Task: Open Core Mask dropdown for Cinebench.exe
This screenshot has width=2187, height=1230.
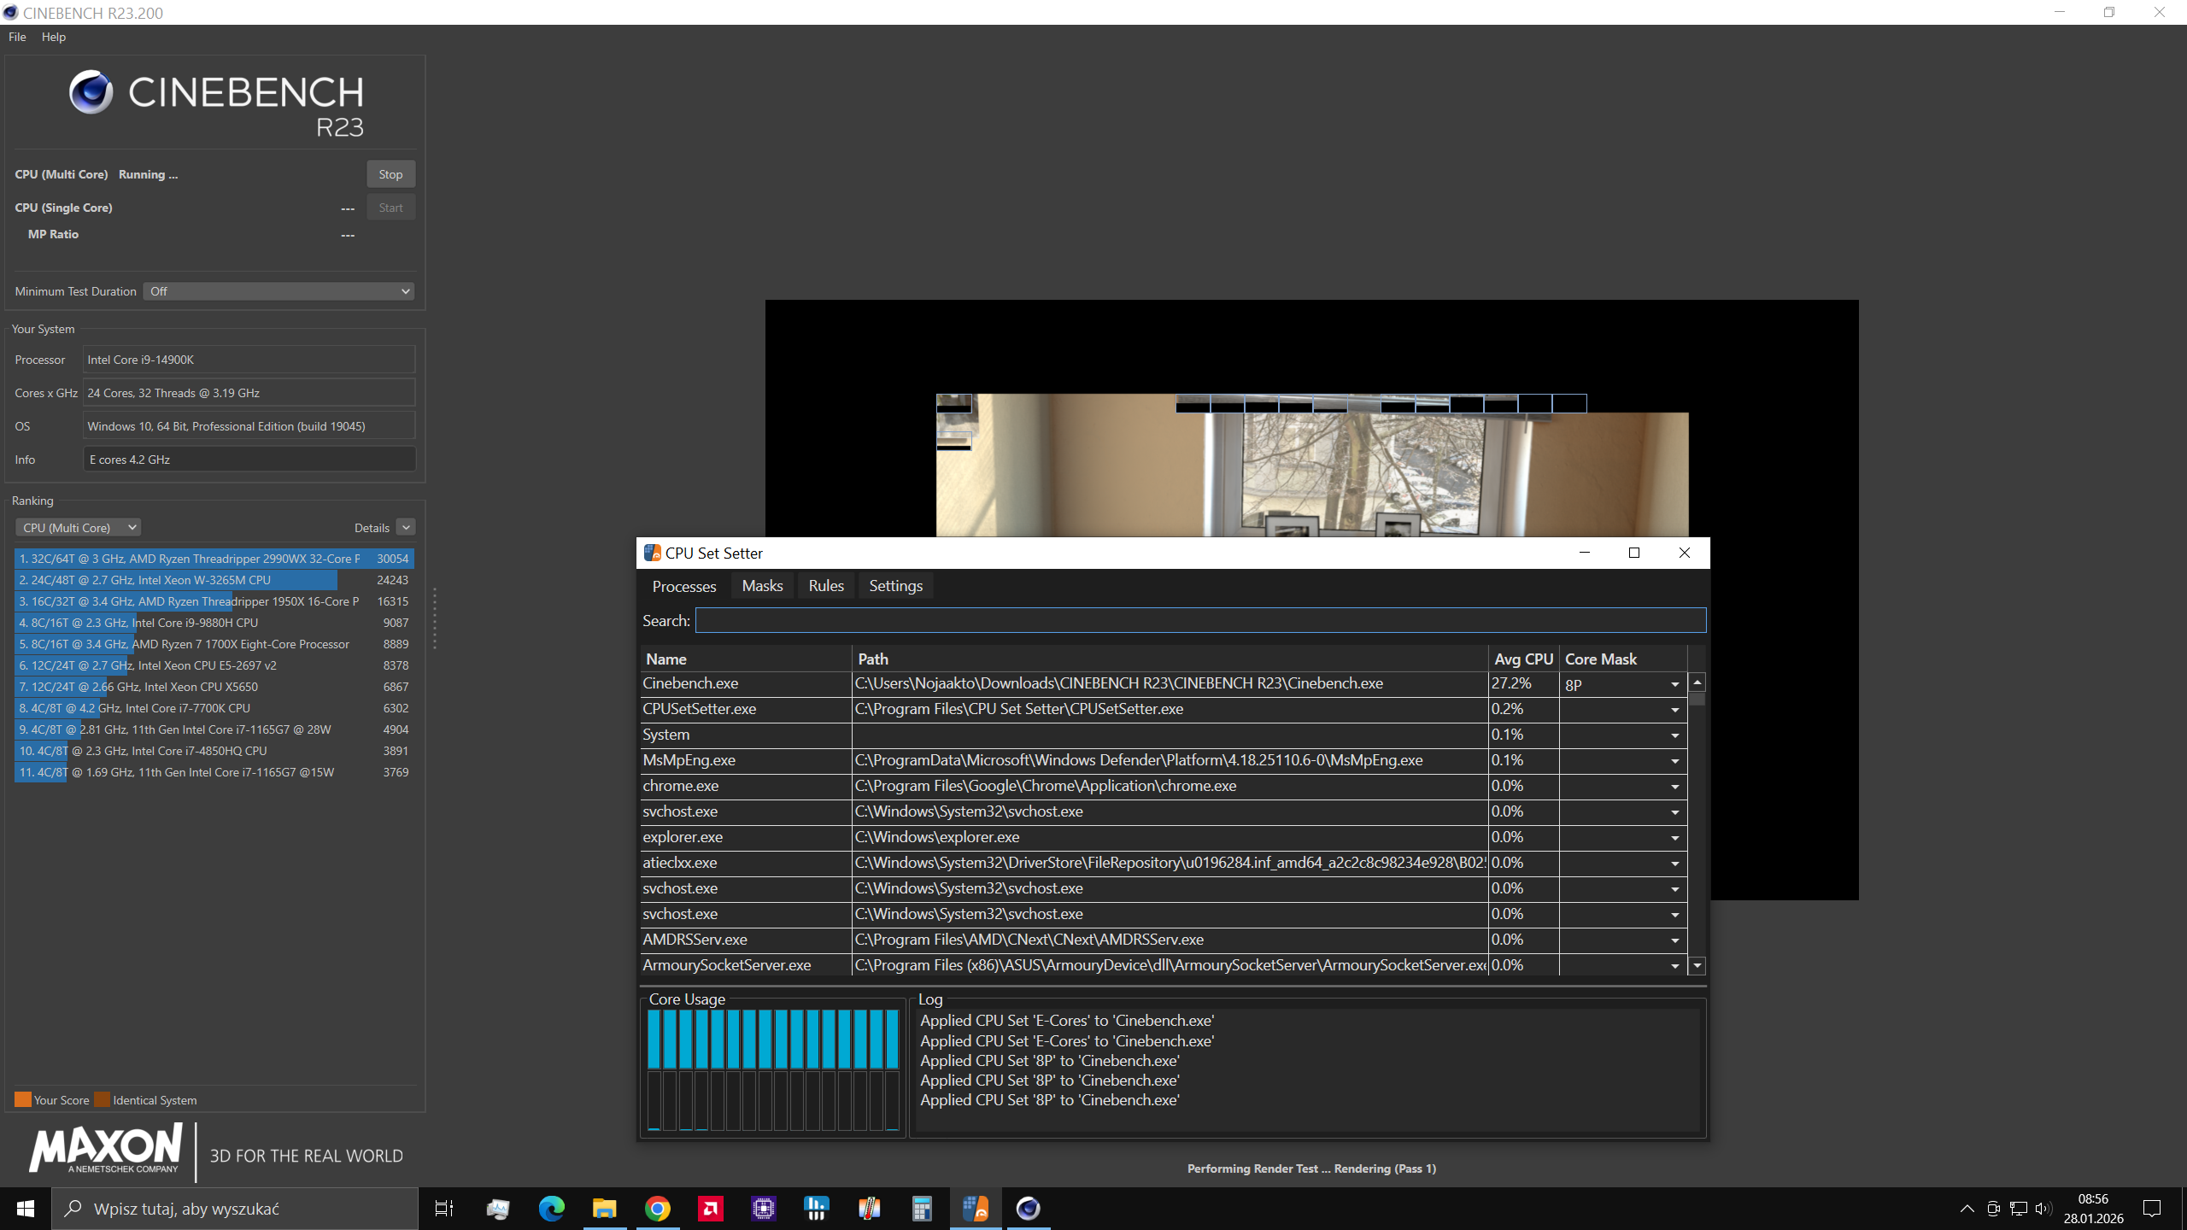Action: (x=1674, y=684)
